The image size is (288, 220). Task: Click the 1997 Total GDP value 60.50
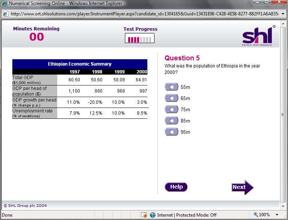click(74, 80)
